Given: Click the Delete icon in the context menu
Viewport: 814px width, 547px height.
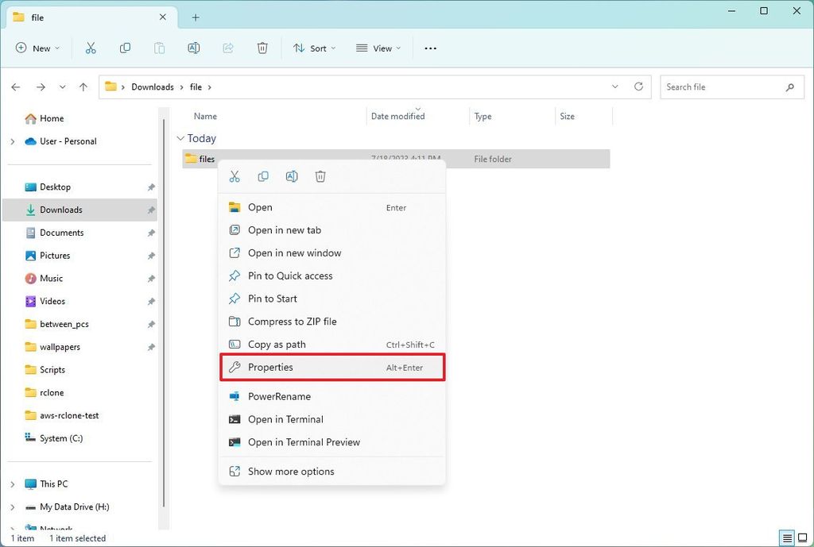Looking at the screenshot, I should click(320, 176).
